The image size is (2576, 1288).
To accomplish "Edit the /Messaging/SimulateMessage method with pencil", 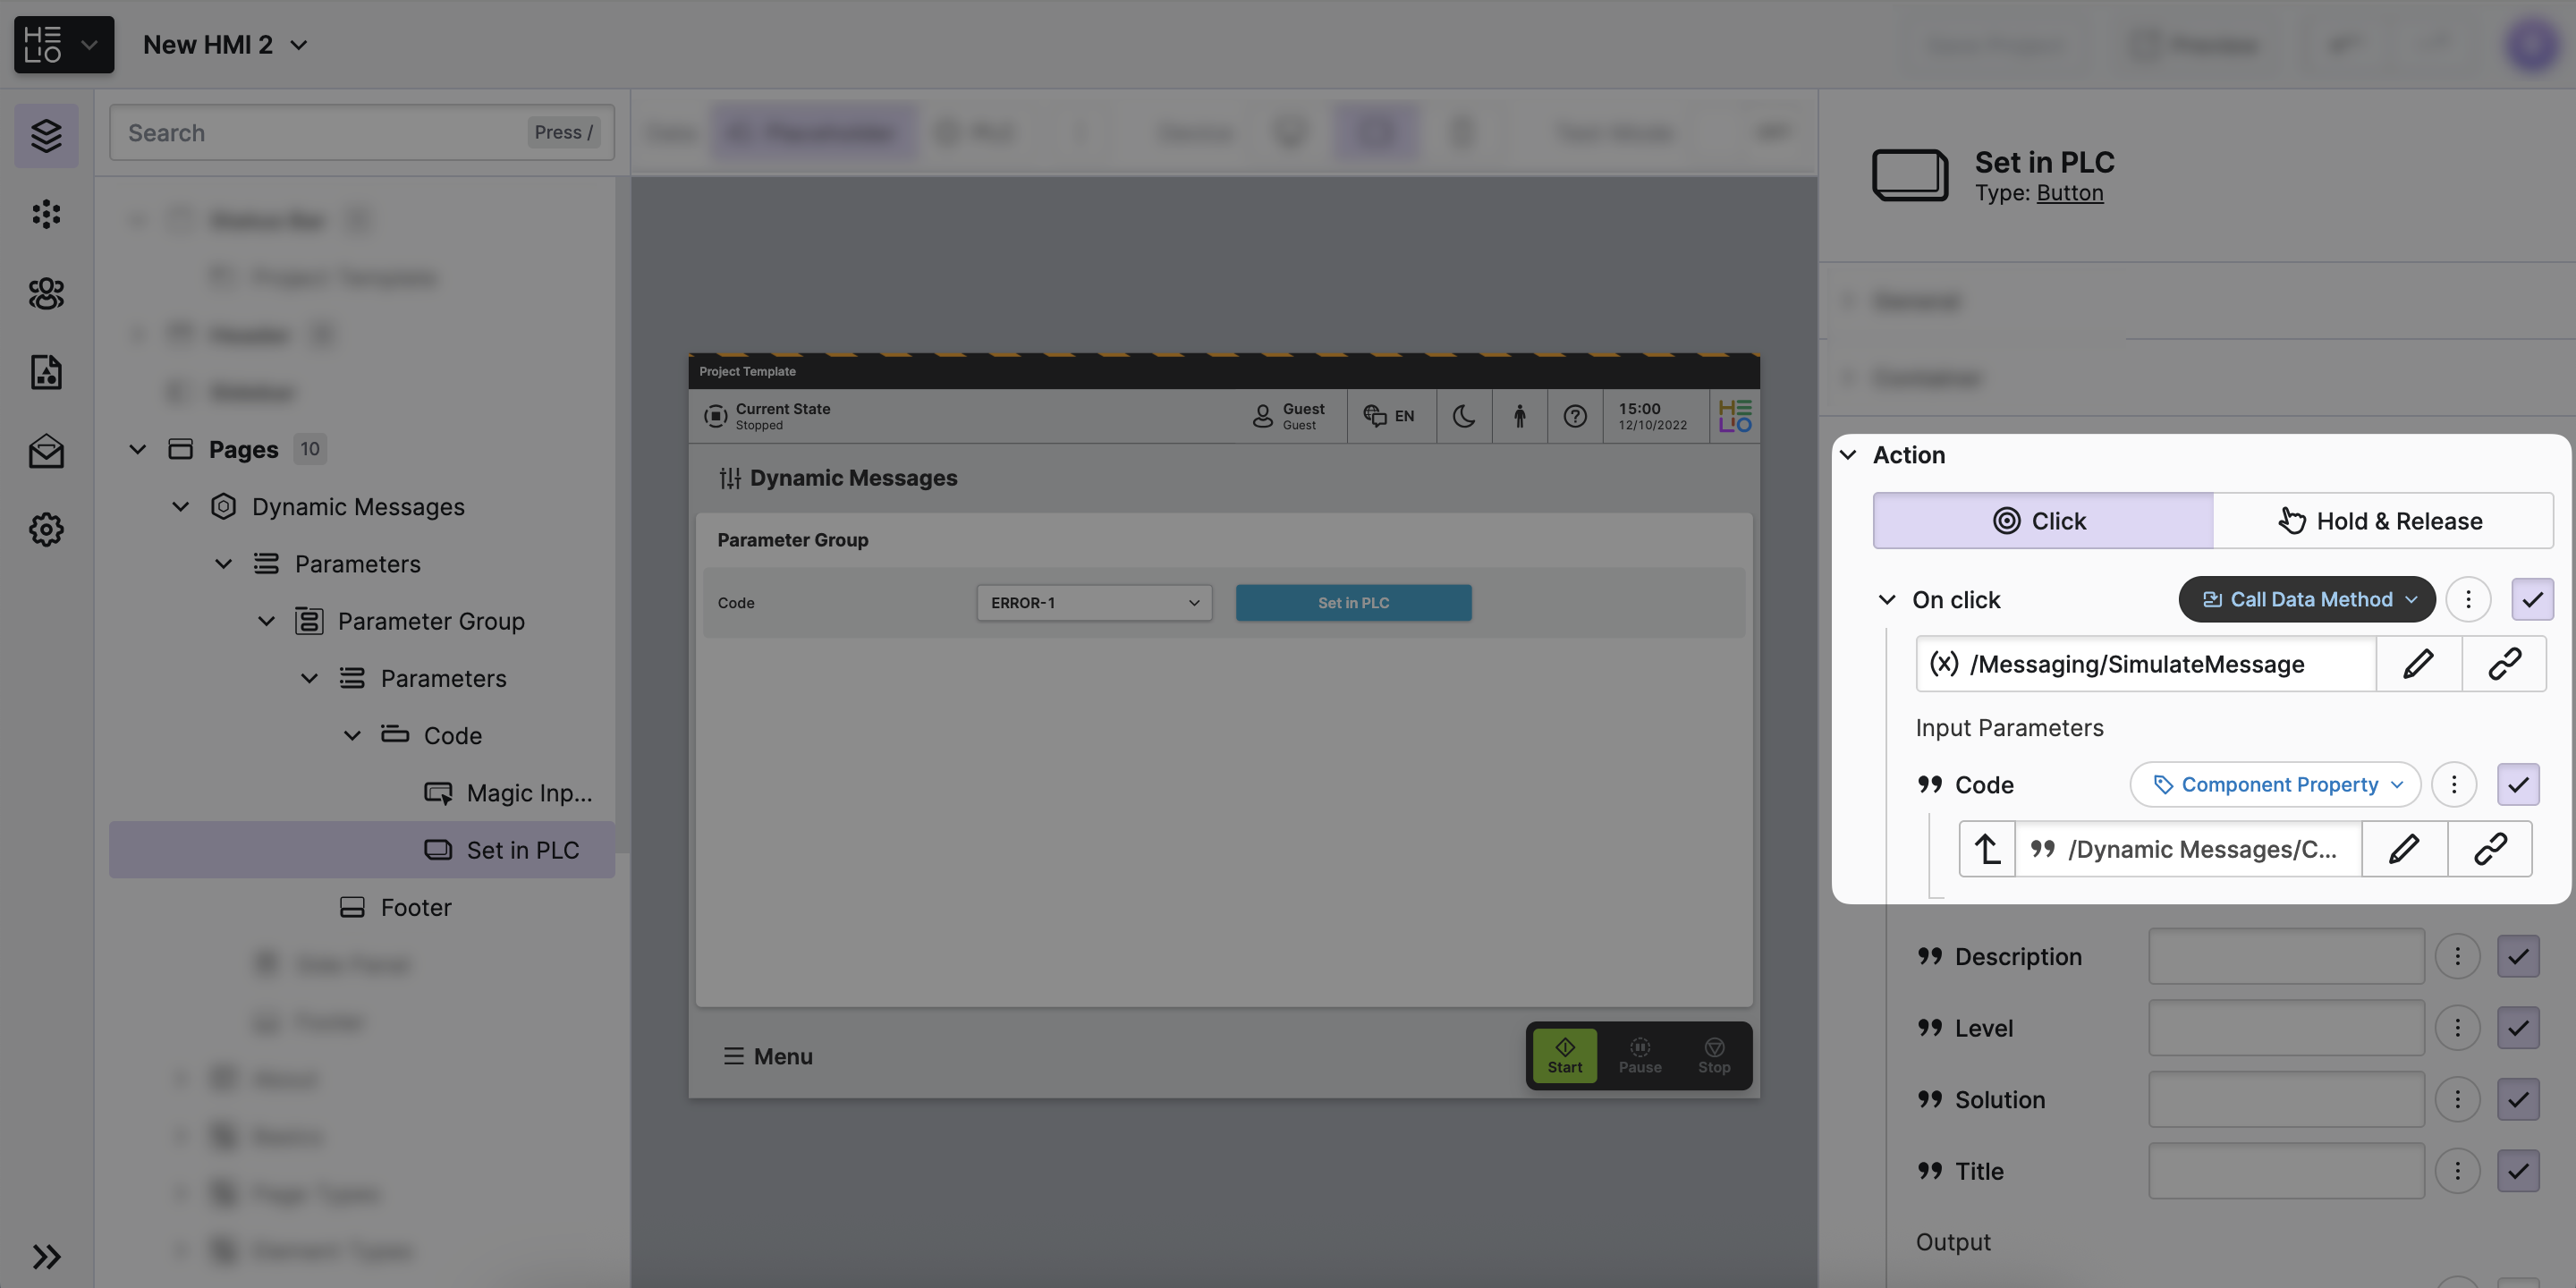I will click(x=2418, y=664).
